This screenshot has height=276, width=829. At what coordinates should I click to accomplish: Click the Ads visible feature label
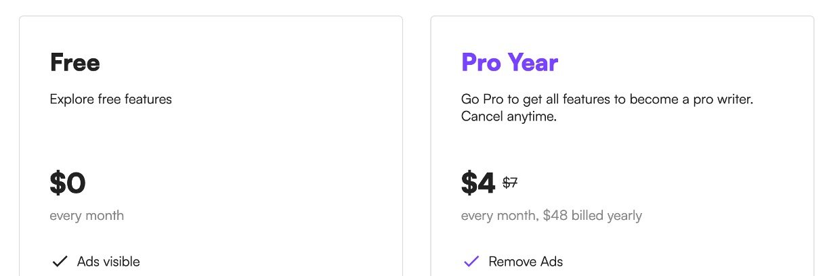click(x=108, y=262)
